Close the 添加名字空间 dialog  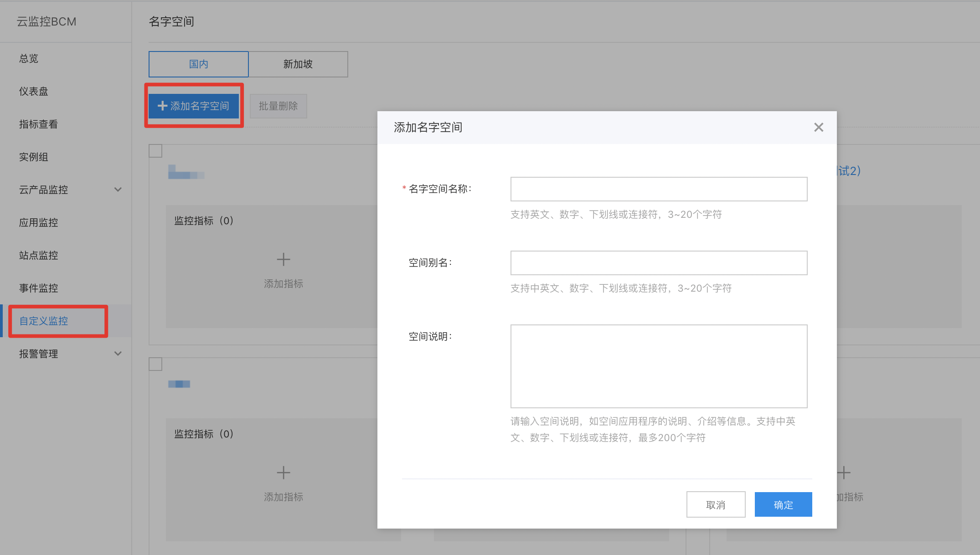tap(819, 128)
